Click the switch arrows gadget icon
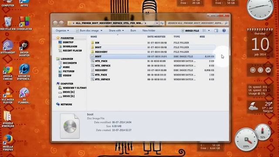The width and height of the screenshot is (279, 157). [268, 70]
